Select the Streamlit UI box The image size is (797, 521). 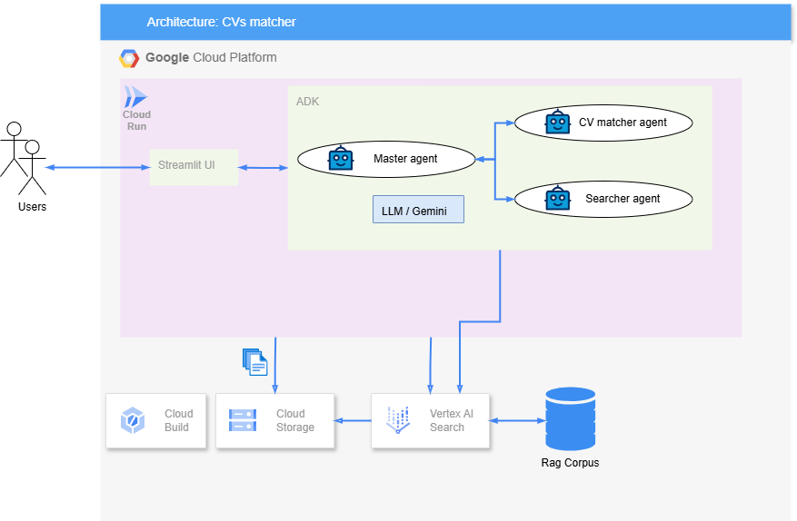click(194, 167)
